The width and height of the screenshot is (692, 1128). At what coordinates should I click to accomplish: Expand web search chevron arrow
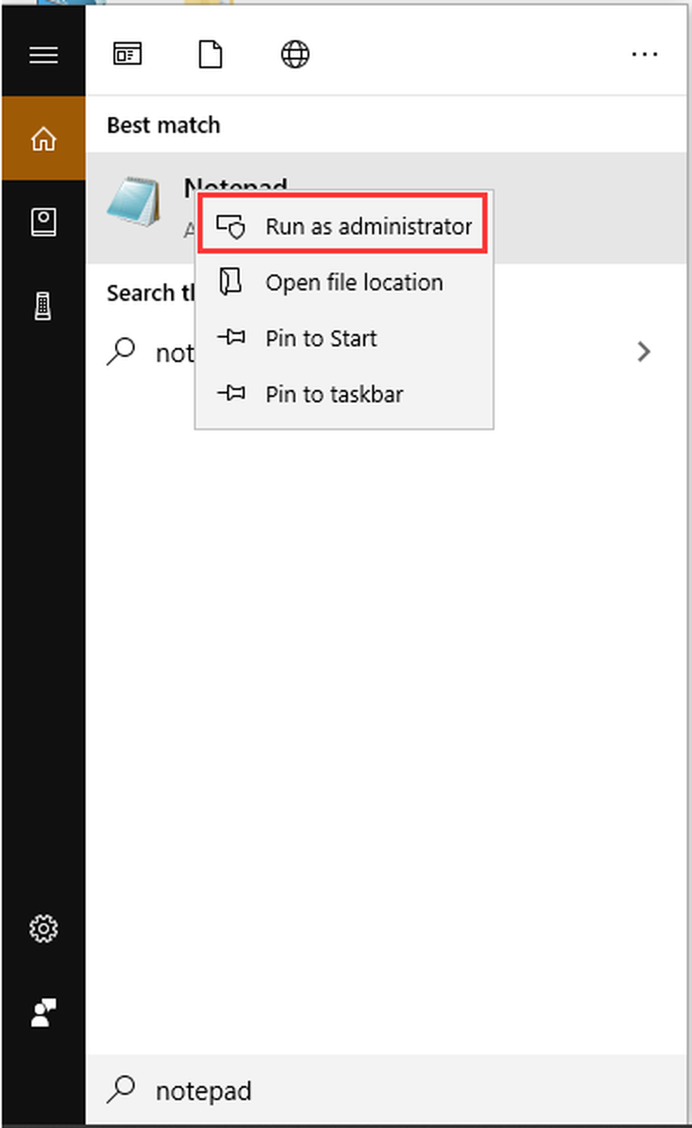tap(644, 351)
